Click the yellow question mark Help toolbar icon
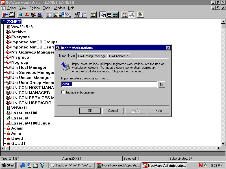Image resolution: width=226 pixels, height=169 pixels. 140,15
